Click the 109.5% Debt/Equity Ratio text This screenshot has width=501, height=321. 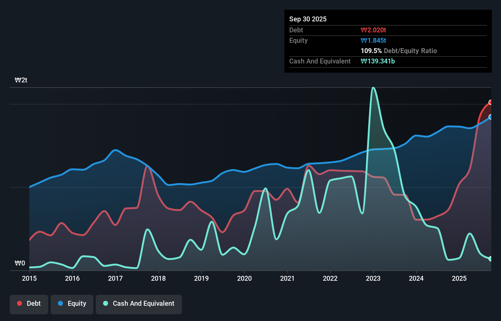point(399,51)
